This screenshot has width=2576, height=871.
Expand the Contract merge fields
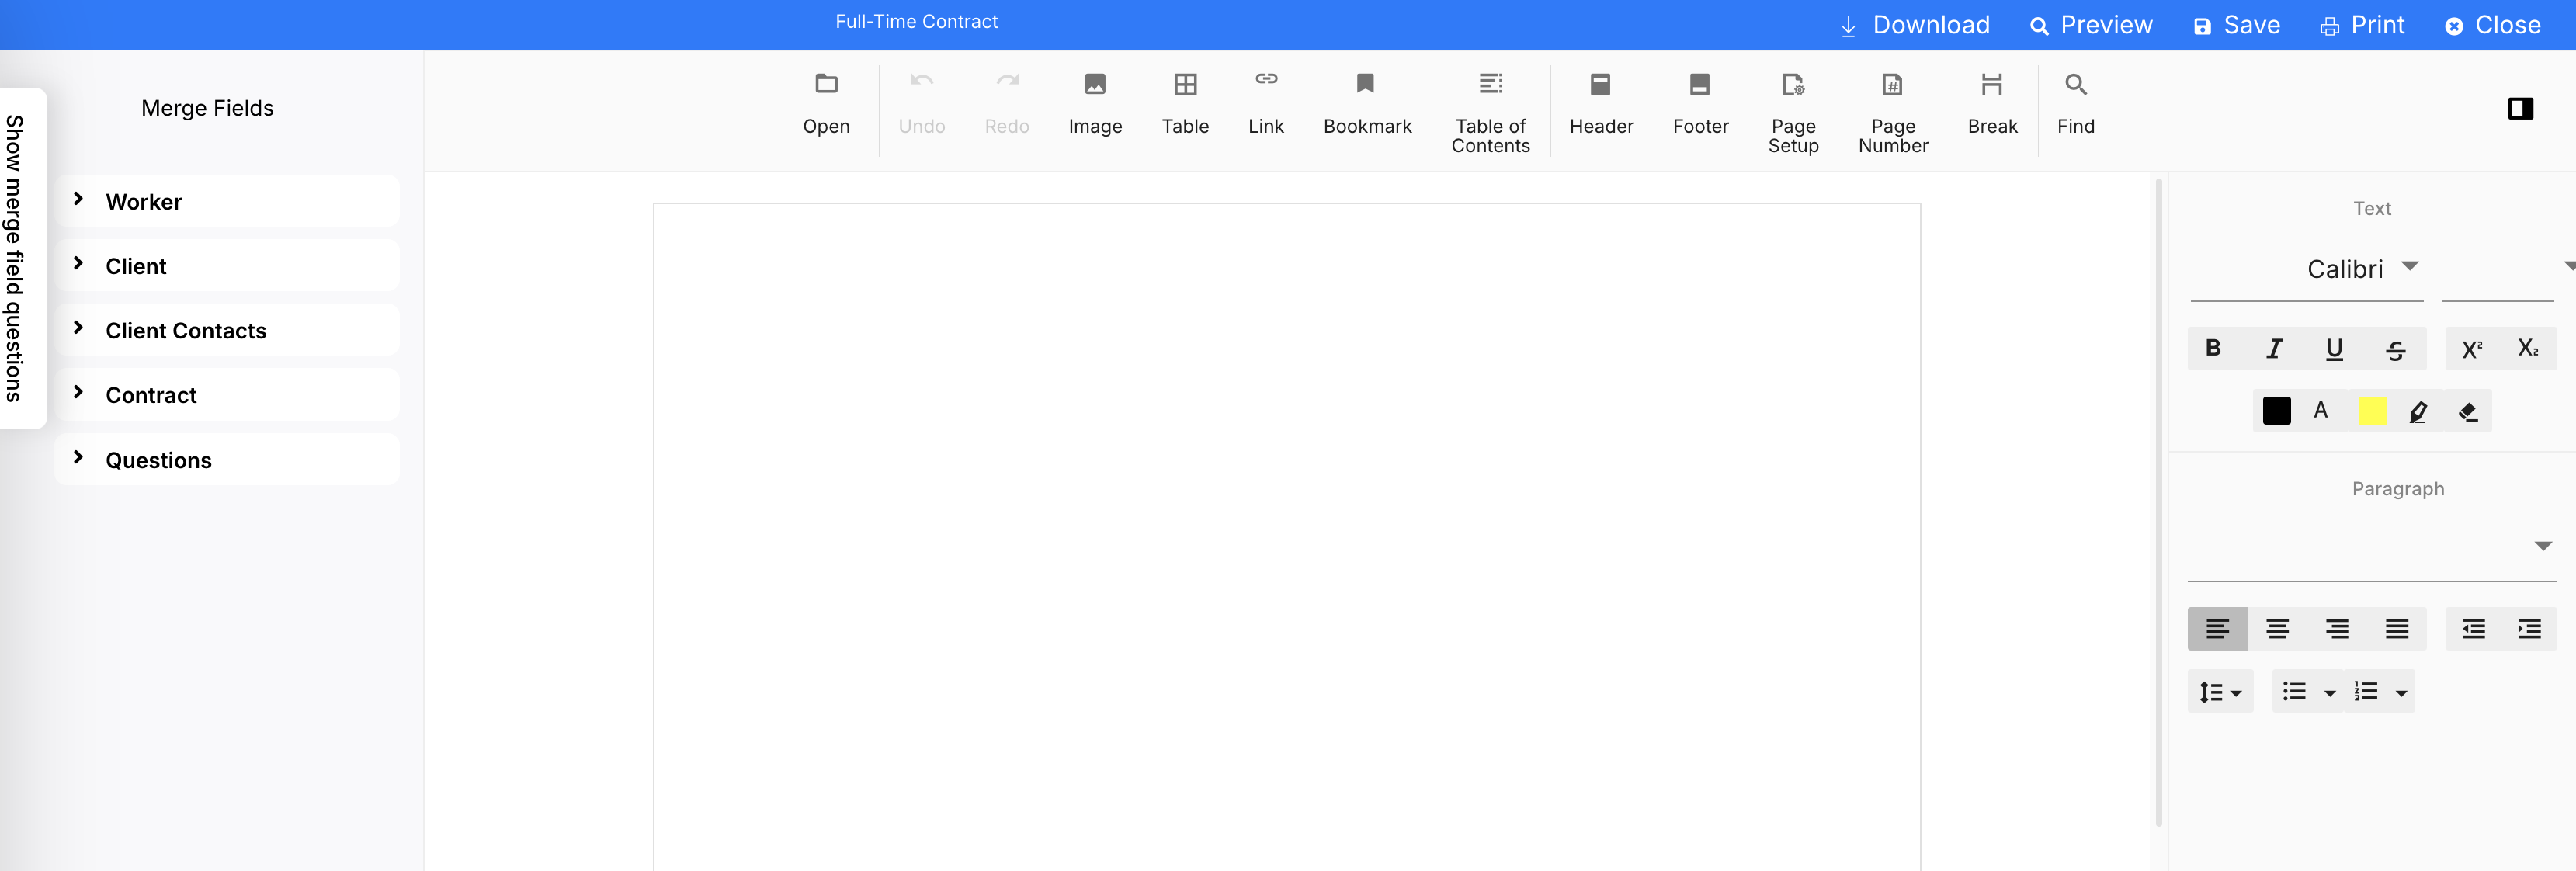pos(228,395)
